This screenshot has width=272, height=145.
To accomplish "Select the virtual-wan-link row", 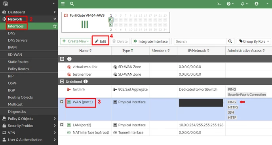I will click(165, 67).
